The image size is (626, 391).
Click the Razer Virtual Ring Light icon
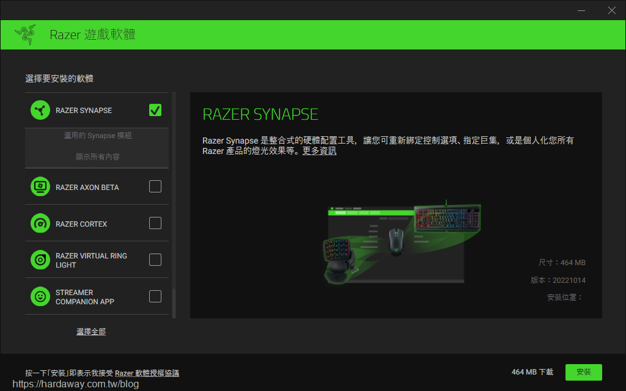point(40,260)
